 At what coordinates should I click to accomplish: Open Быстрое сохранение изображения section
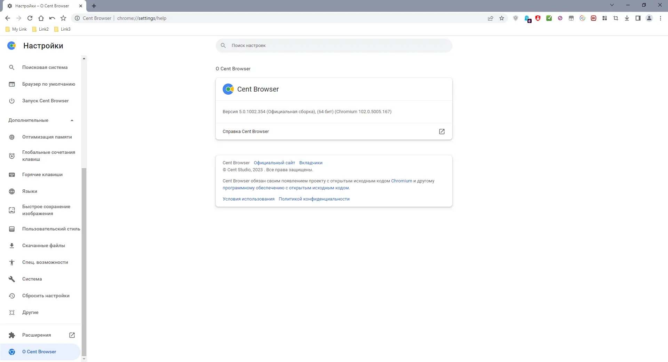40,210
